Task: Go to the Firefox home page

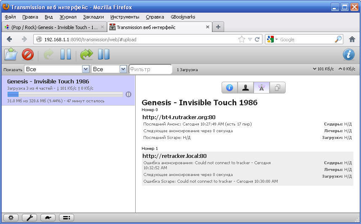Action: tap(352, 39)
